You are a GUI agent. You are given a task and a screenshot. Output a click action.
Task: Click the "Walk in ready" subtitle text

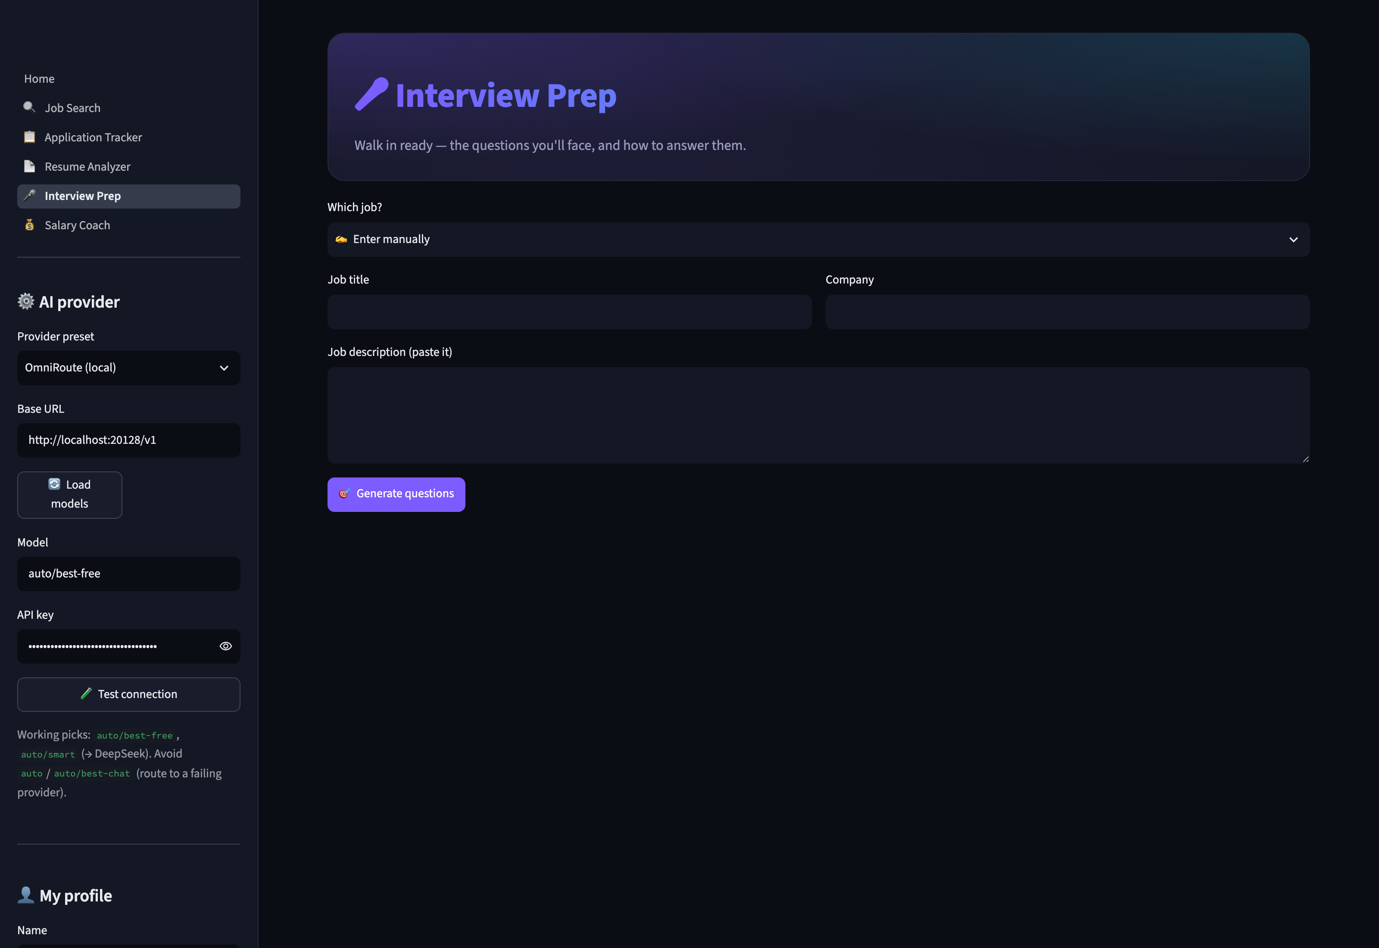(x=550, y=145)
